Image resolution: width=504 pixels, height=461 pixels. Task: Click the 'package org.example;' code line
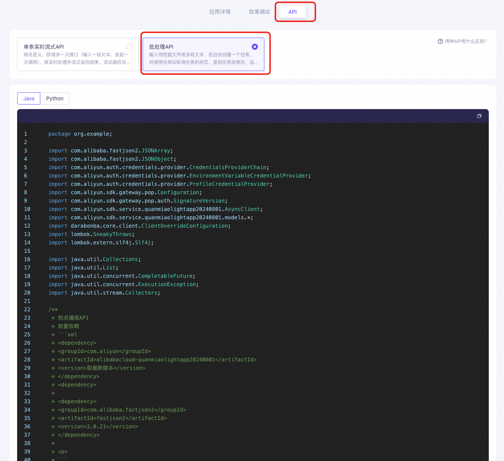80,134
